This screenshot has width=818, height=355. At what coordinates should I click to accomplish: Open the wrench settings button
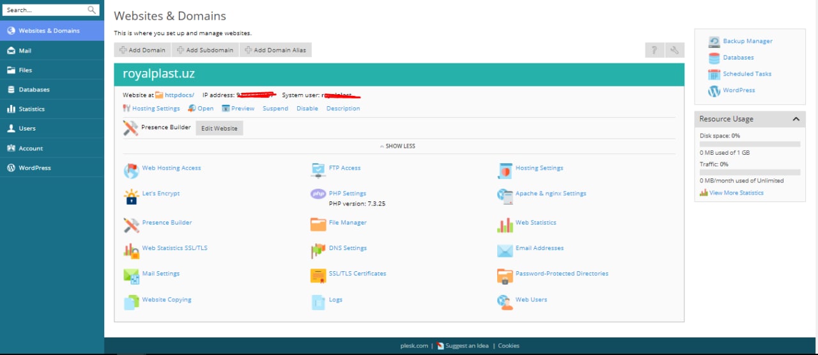(675, 50)
